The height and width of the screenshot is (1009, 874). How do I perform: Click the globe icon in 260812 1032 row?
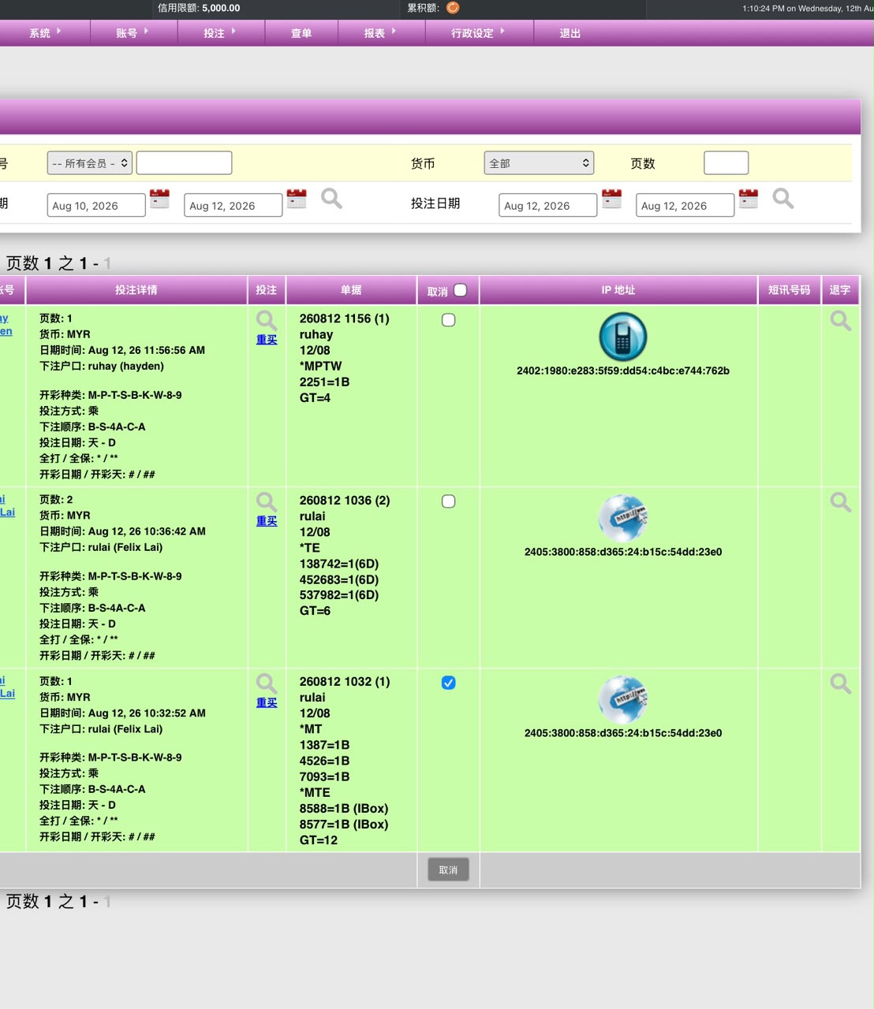[623, 699]
